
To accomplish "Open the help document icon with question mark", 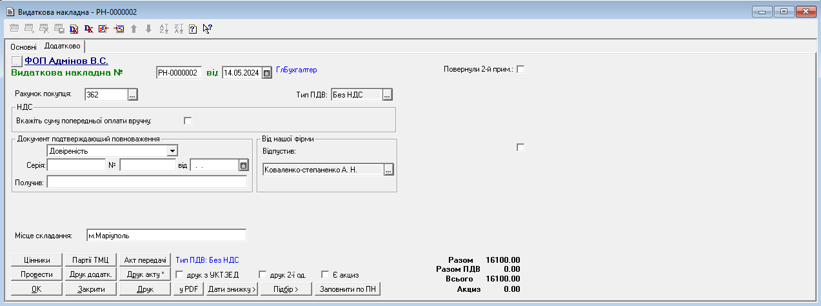I will 193,29.
